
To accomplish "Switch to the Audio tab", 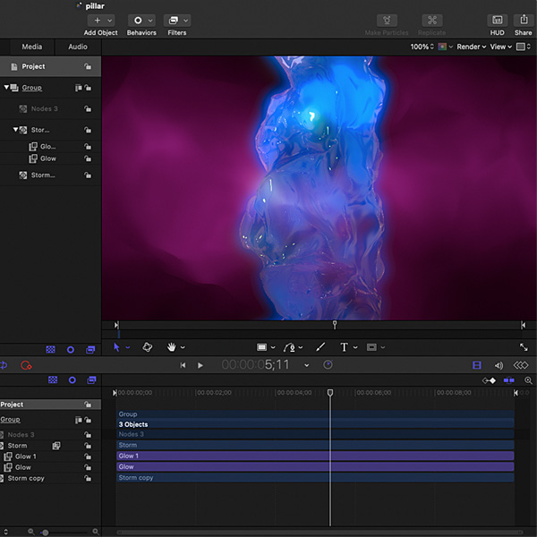I will [x=78, y=47].
